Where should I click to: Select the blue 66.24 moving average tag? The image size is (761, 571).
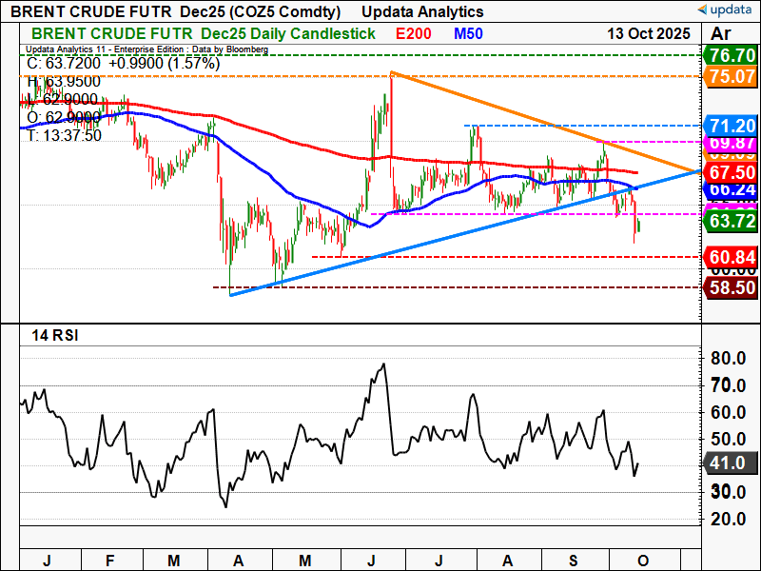pyautogui.click(x=732, y=189)
